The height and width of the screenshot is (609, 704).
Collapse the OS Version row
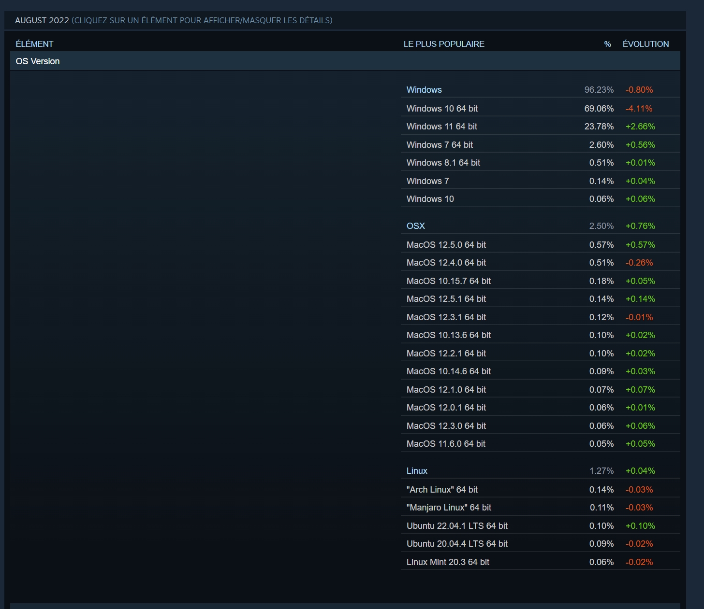tap(345, 61)
